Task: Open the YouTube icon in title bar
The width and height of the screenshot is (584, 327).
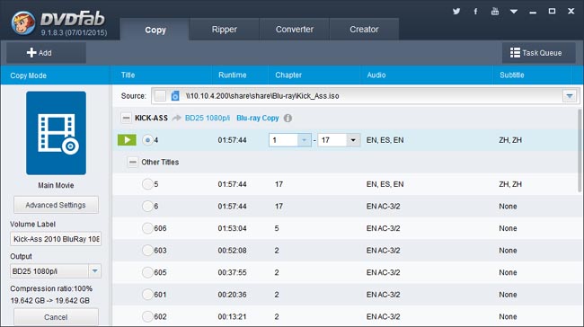Action: [x=495, y=11]
